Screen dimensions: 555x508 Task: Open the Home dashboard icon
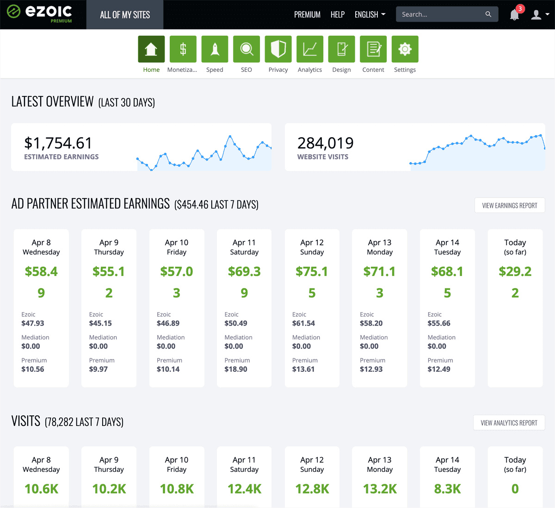point(151,49)
